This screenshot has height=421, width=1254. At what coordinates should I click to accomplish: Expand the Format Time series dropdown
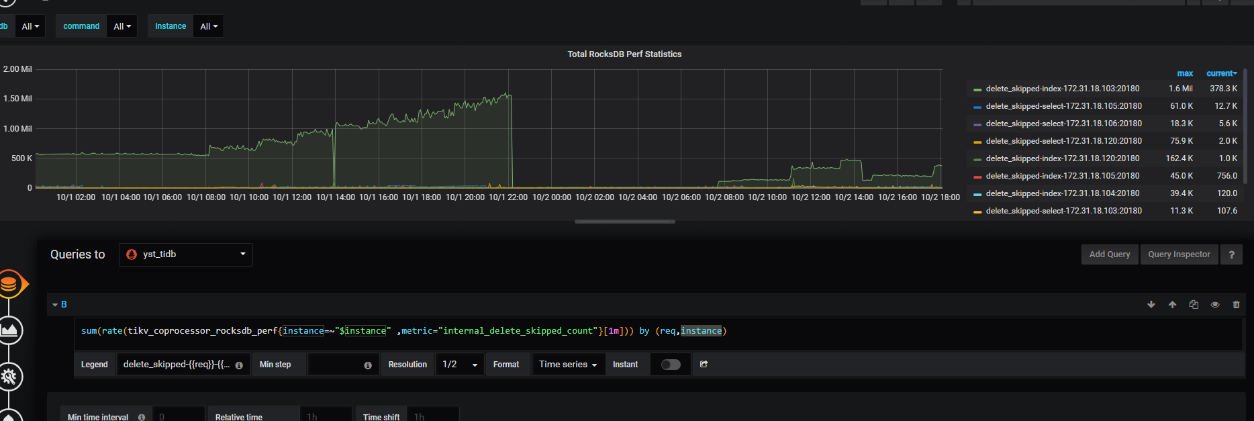567,365
